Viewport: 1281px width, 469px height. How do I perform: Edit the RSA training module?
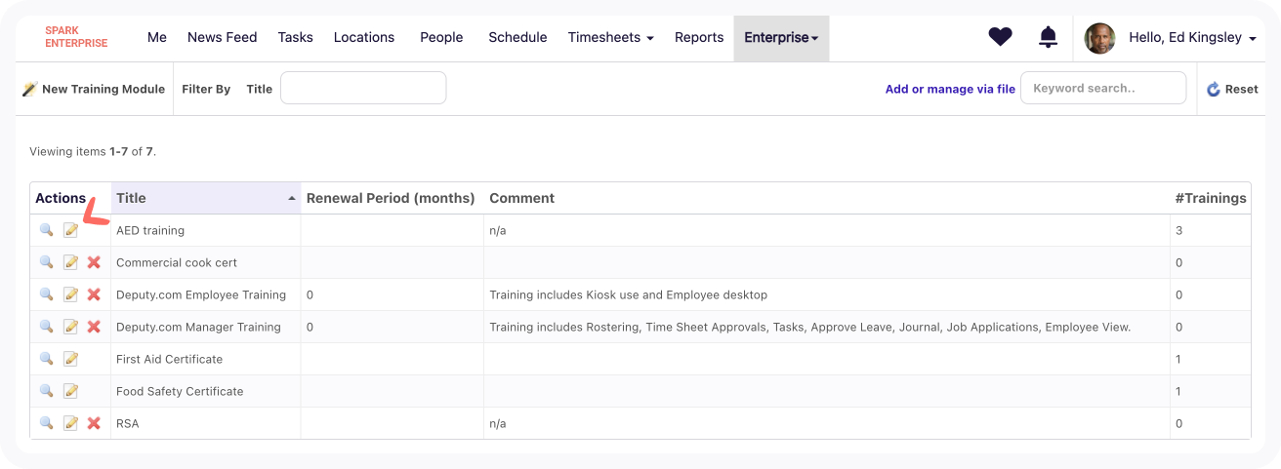(x=70, y=423)
